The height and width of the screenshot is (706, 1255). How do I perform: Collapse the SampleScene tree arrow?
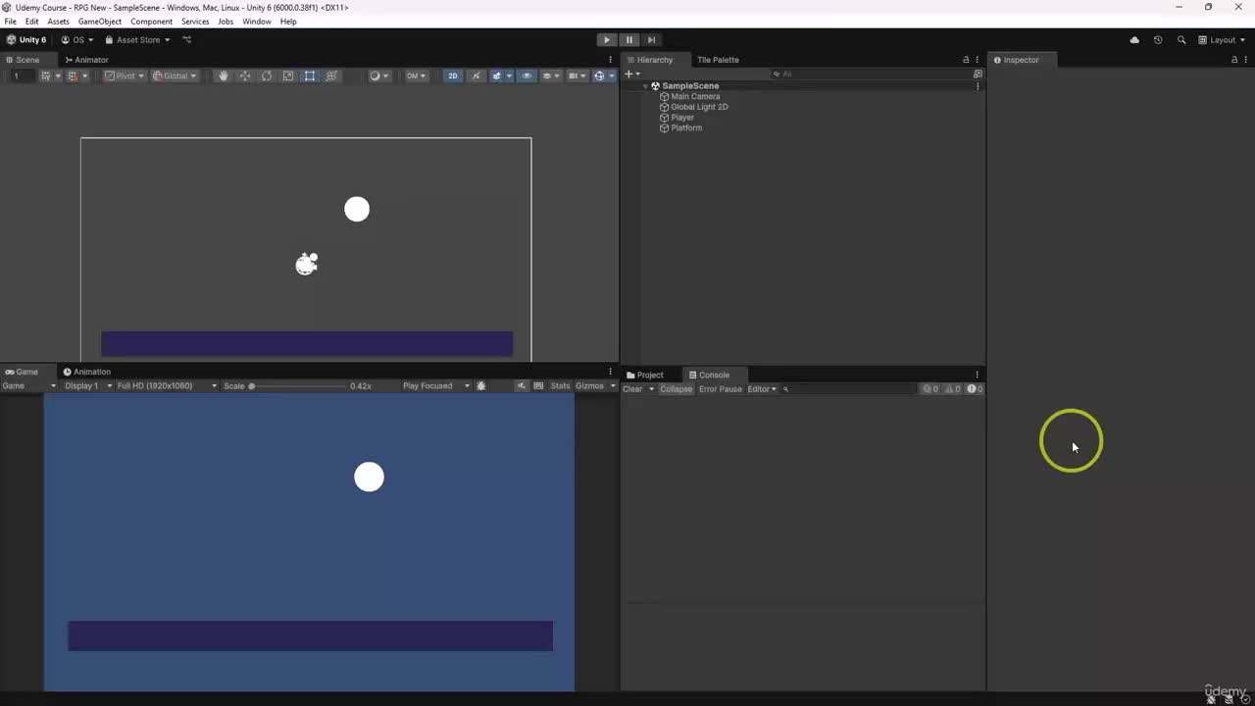pos(645,86)
